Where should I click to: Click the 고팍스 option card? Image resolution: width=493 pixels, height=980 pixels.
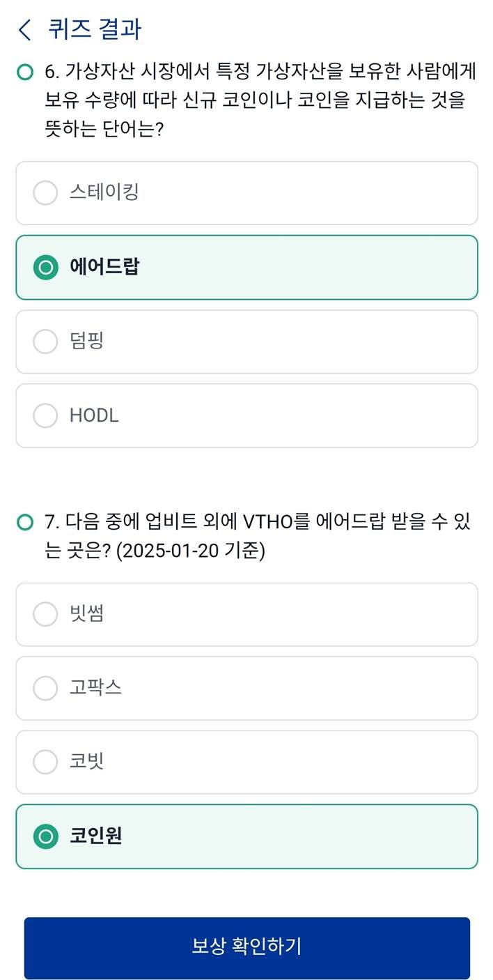pyautogui.click(x=246, y=688)
